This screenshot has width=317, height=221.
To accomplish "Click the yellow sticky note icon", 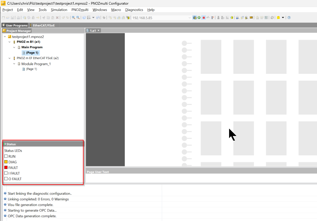I will point(278,17).
